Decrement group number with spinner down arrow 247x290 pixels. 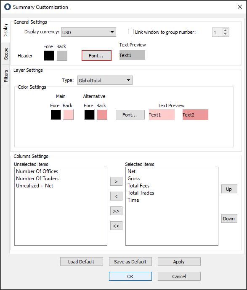[x=225, y=34]
